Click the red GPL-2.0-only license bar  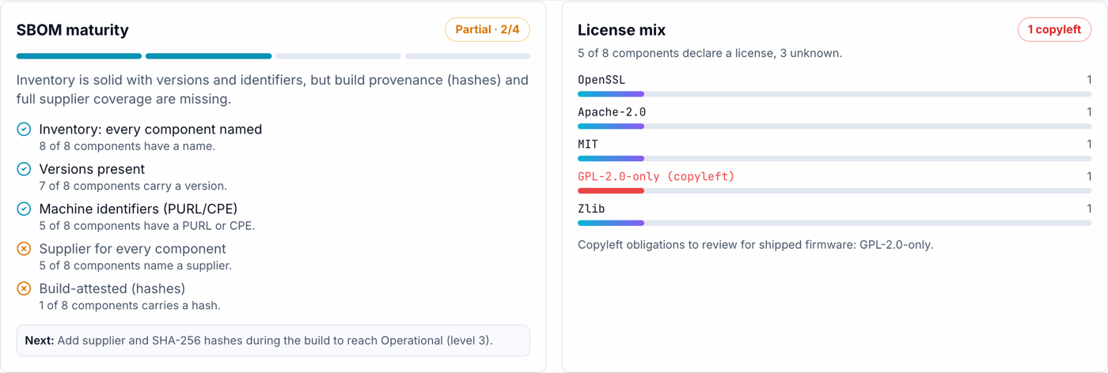coord(835,190)
